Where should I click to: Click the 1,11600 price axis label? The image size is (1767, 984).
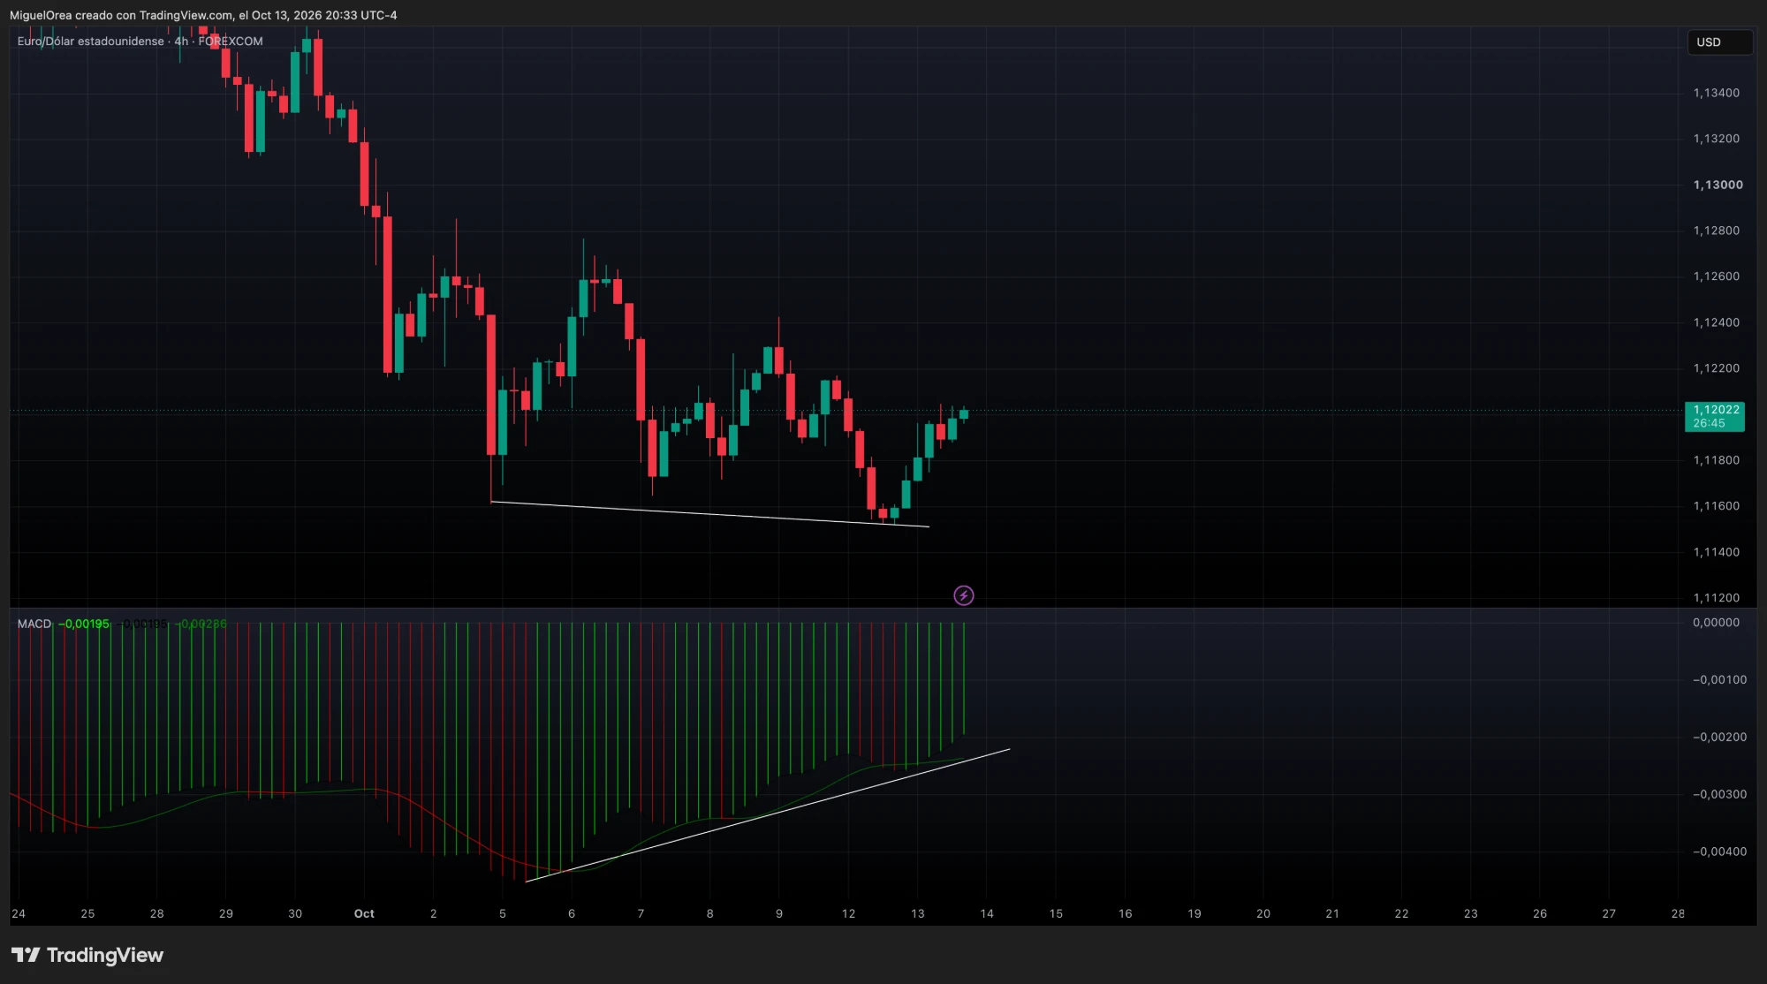tap(1716, 506)
